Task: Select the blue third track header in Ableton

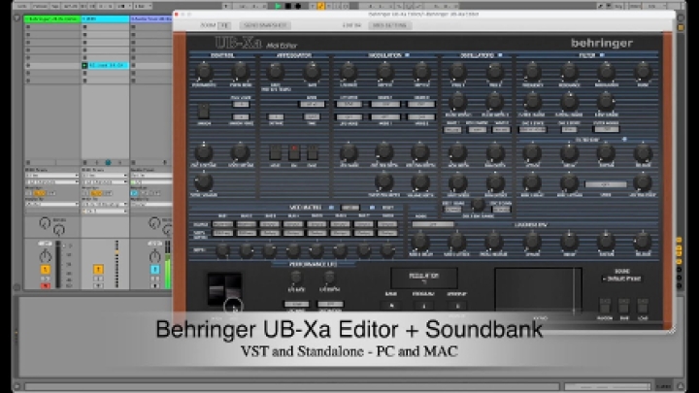Action: tap(150, 18)
